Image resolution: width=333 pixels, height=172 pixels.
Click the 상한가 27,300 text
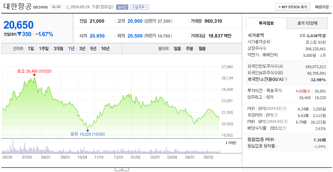(x=158, y=21)
